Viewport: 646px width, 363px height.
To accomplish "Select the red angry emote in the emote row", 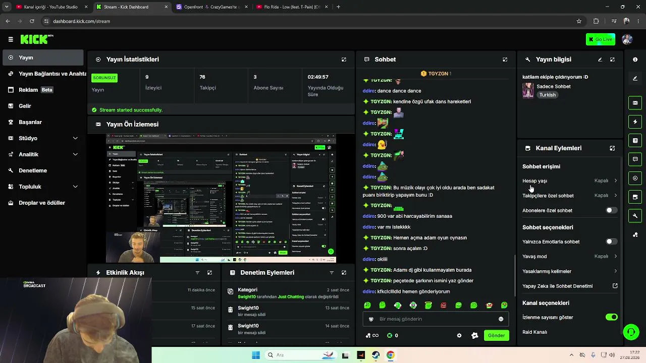I will coord(443,305).
